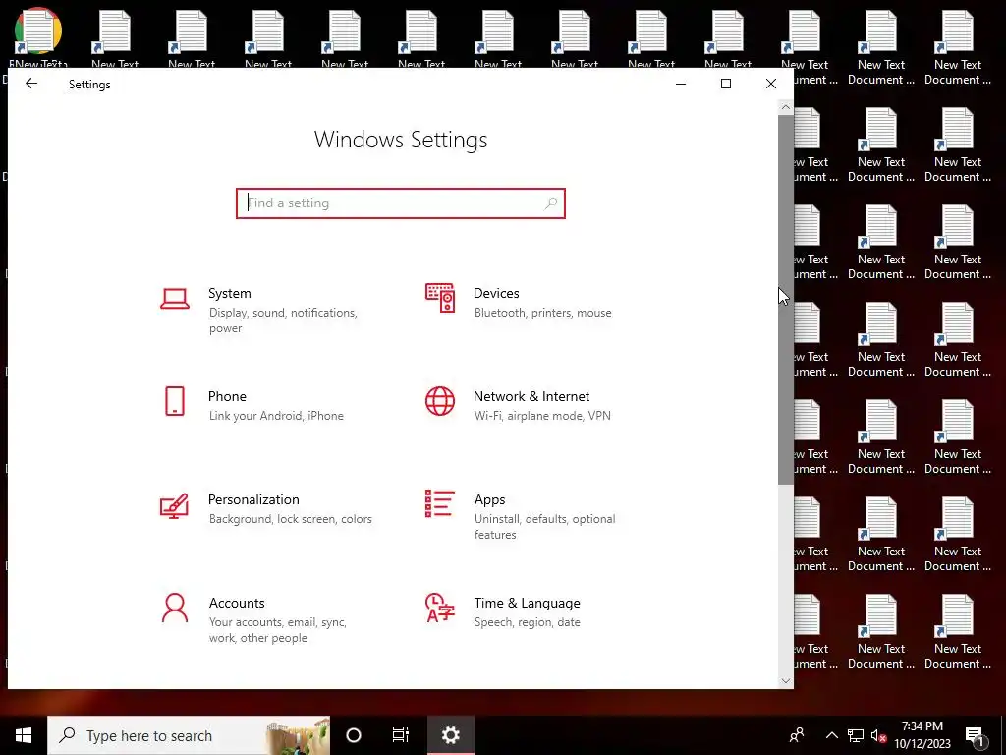Select bottom-right desktop New Text Document shortcut
1006x755 pixels.
[957, 632]
